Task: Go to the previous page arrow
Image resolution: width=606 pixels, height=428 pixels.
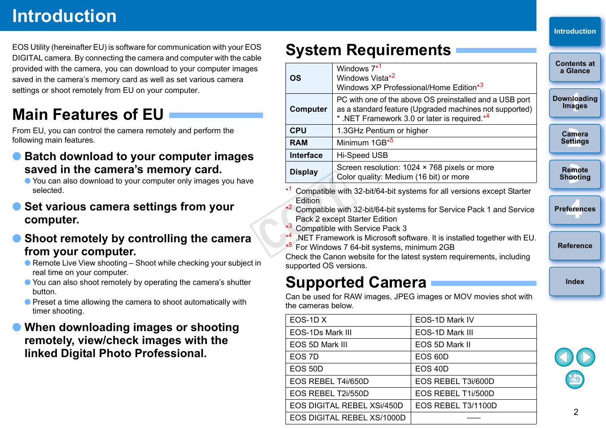Action: [x=564, y=357]
